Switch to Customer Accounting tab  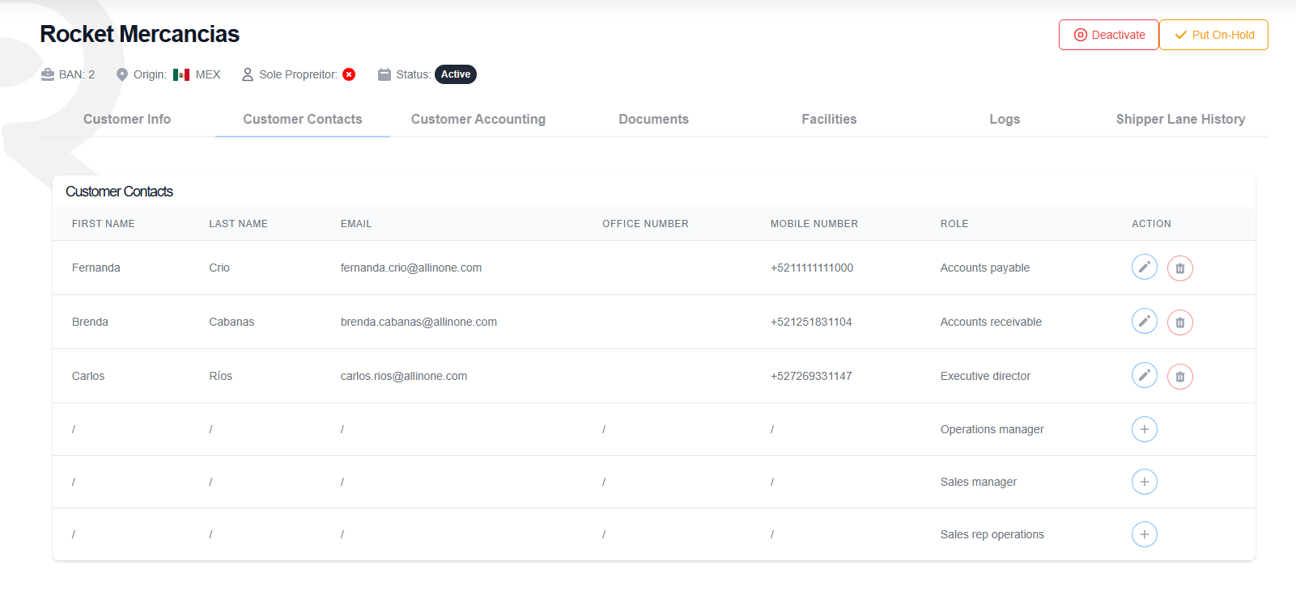pos(478,119)
